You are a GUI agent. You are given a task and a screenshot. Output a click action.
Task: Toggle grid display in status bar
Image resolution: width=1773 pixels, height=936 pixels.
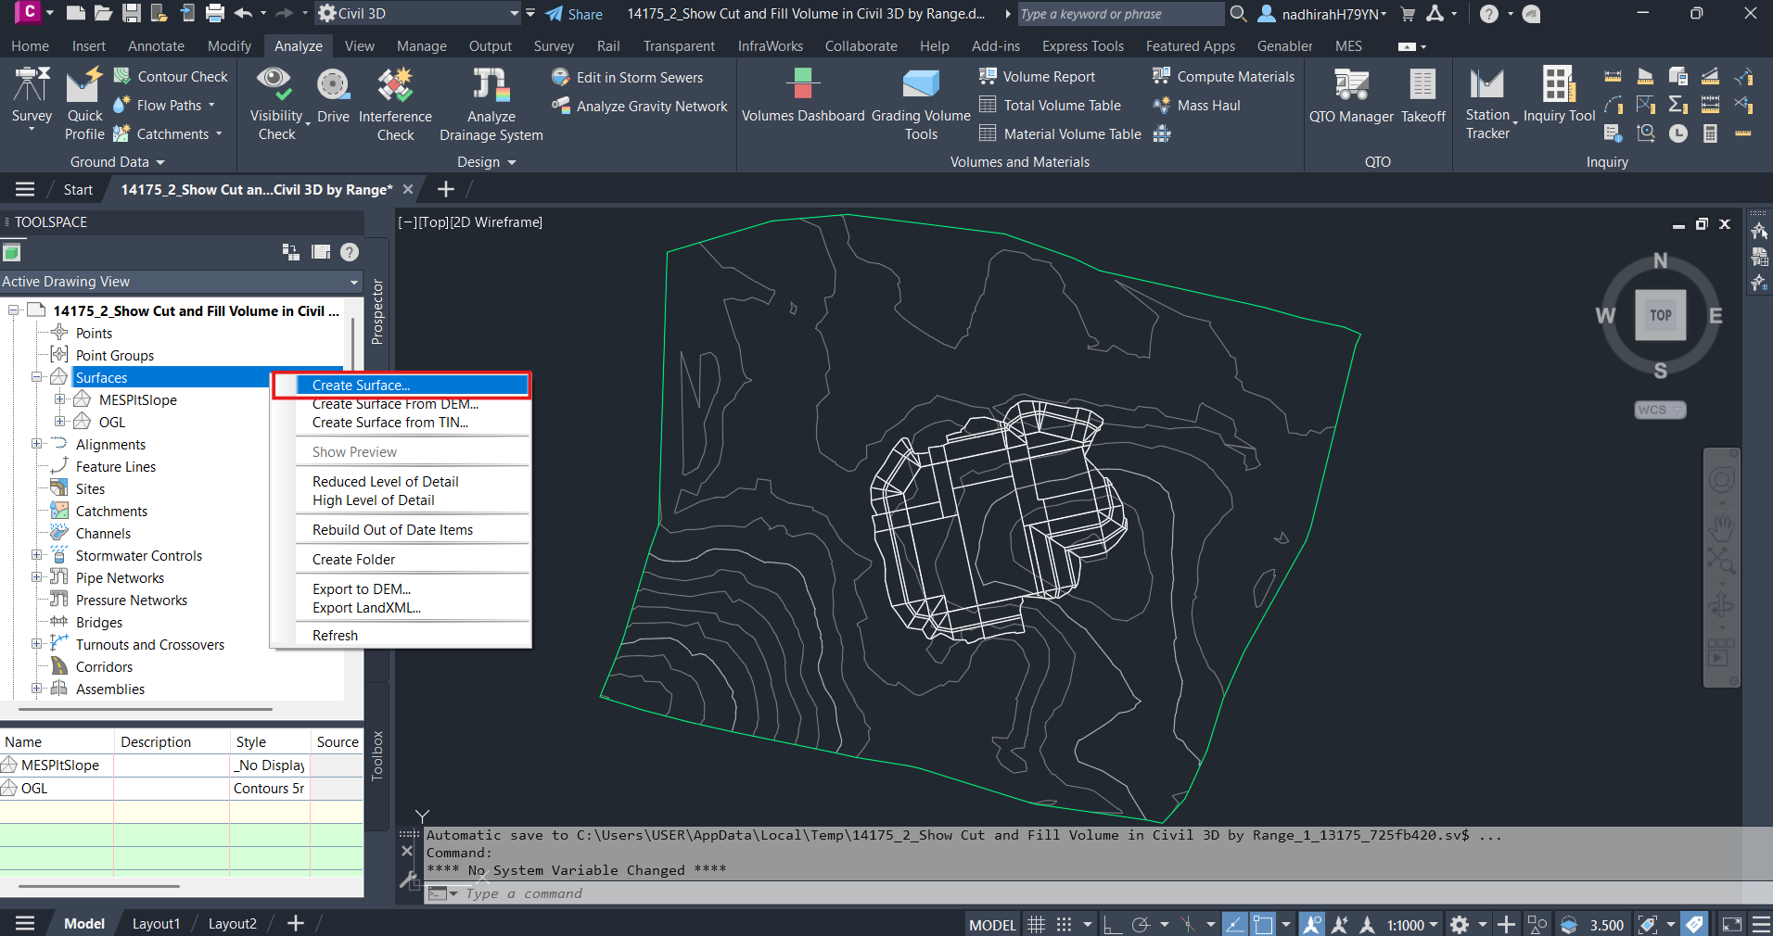[1036, 924]
